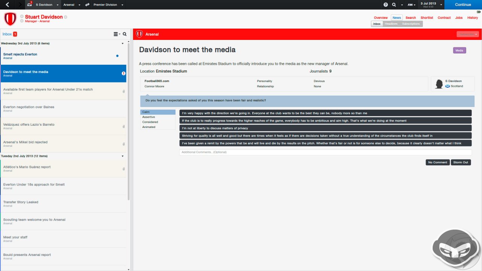Answer "I'm very happy with the direction"
This screenshot has height=271, width=482.
[326, 113]
